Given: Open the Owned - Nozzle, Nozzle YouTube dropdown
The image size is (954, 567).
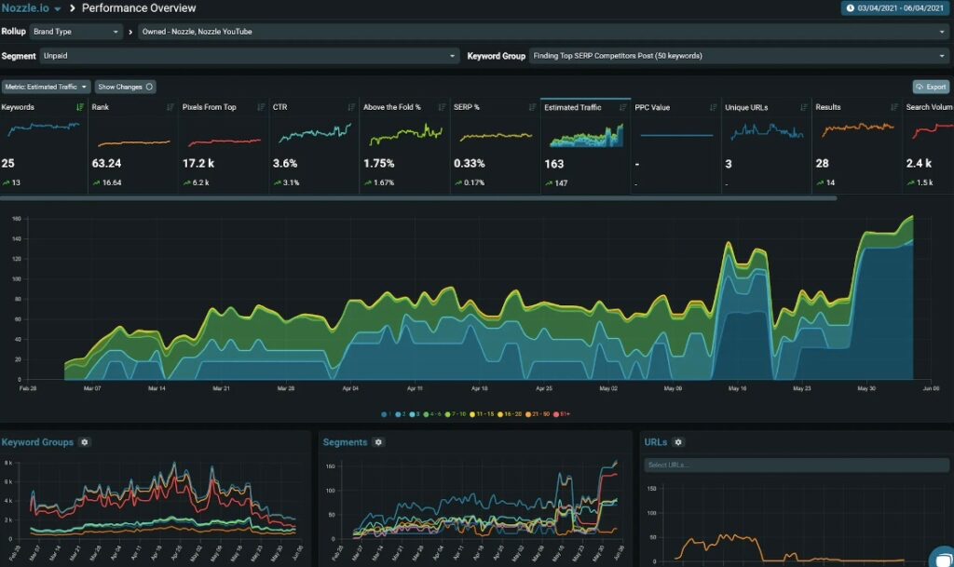Looking at the screenshot, I should (x=544, y=32).
